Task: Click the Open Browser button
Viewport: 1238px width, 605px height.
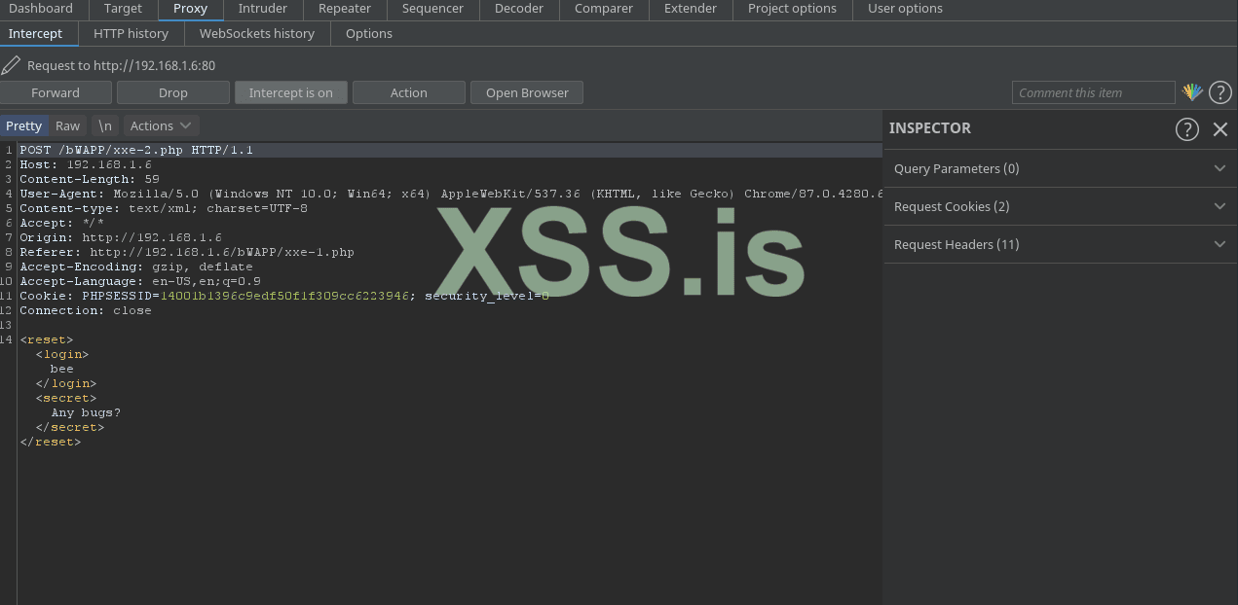Action: pyautogui.click(x=527, y=92)
